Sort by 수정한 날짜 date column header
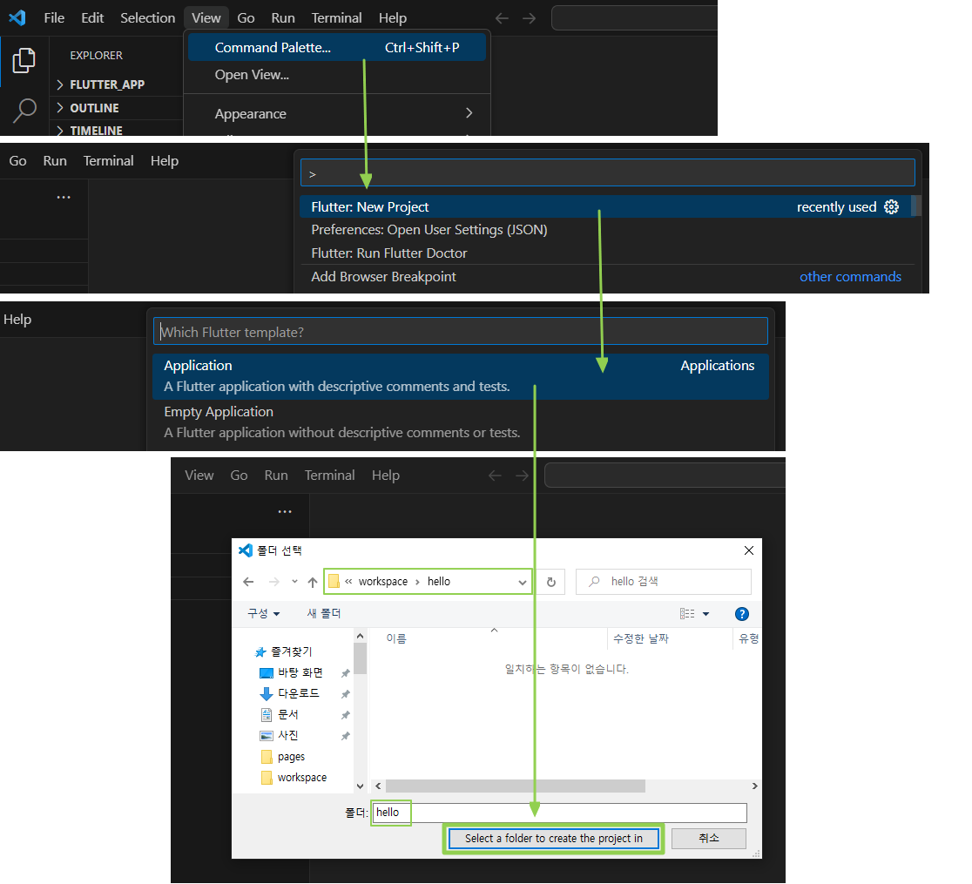 coord(640,638)
